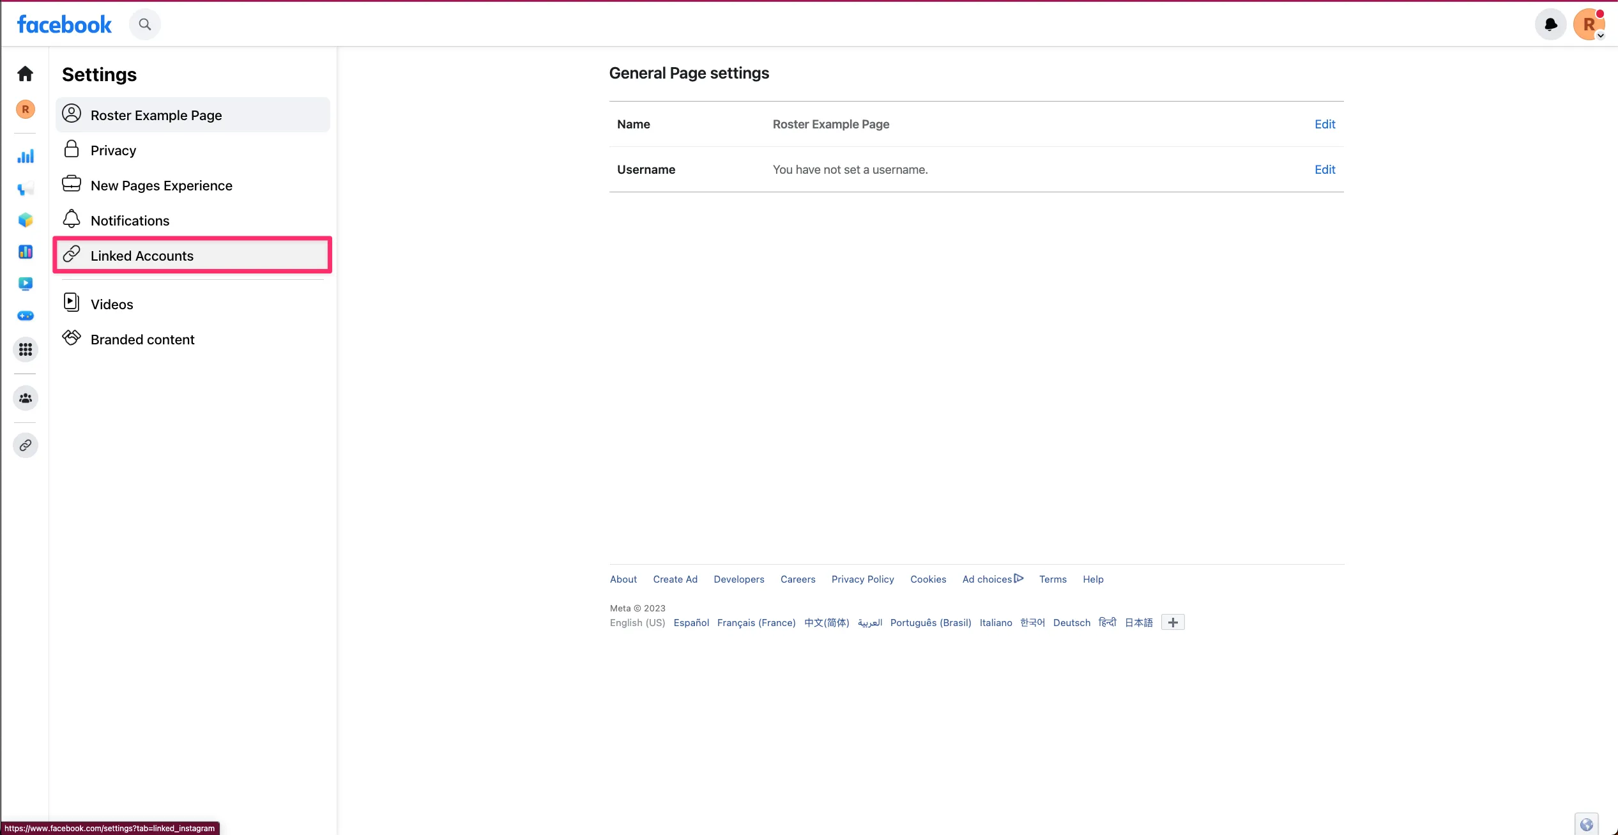Open Notifications settings
The image size is (1618, 835).
pos(193,220)
